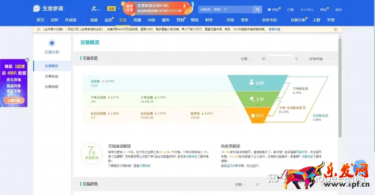
Task: Select 交易构成 in the sidebar
Action: coord(52,77)
